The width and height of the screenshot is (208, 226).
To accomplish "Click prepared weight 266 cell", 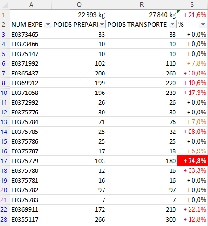I will point(79,220).
